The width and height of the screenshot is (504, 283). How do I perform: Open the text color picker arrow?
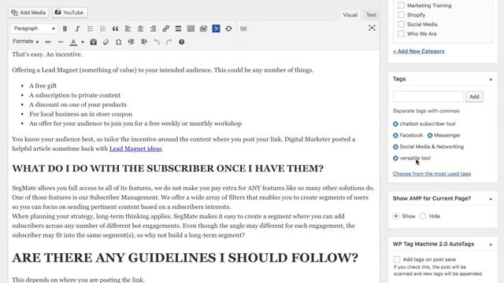coord(82,42)
